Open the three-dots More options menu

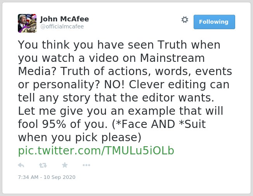86,165
